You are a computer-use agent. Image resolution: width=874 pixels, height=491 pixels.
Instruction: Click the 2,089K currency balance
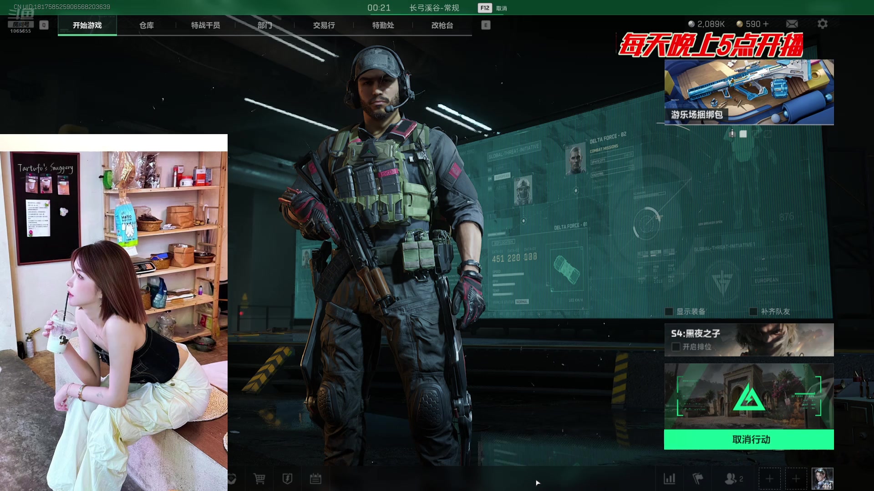pos(706,24)
